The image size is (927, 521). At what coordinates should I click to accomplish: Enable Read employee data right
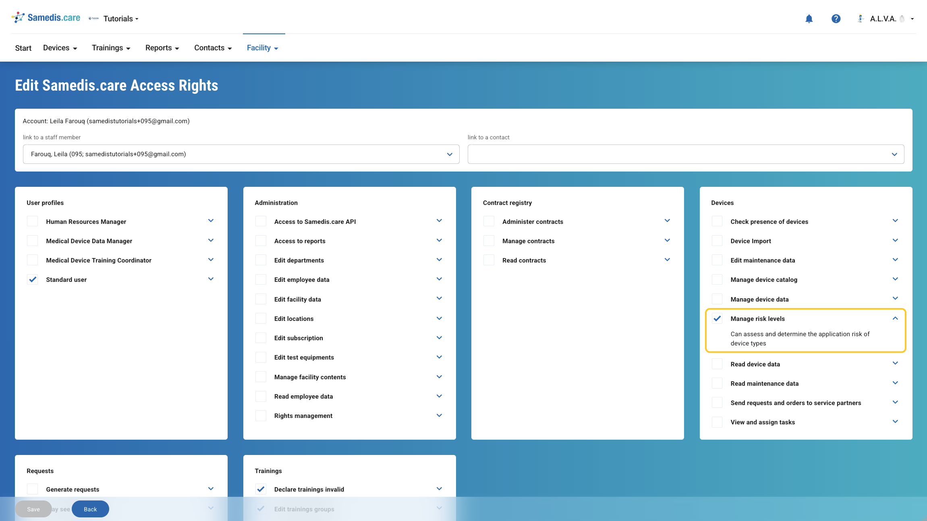pos(261,396)
